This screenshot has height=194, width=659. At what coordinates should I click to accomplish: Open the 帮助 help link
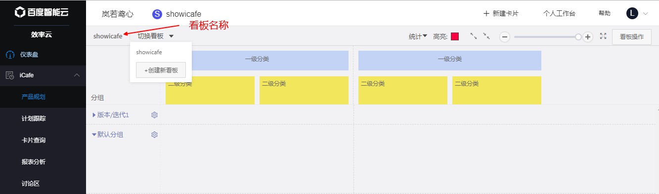click(x=604, y=14)
